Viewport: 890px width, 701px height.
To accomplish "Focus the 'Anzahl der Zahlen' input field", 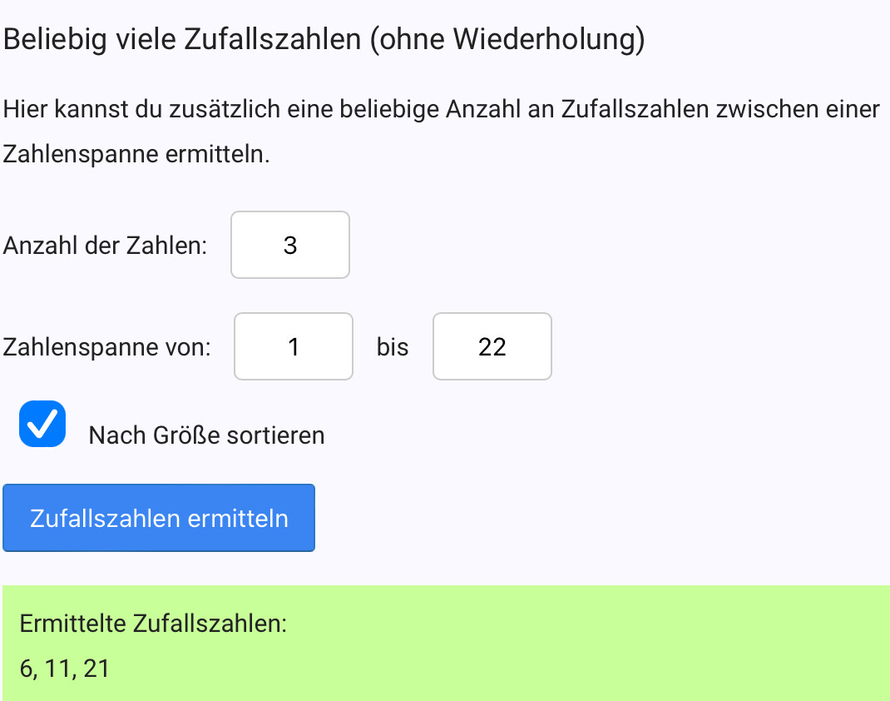I will click(290, 246).
